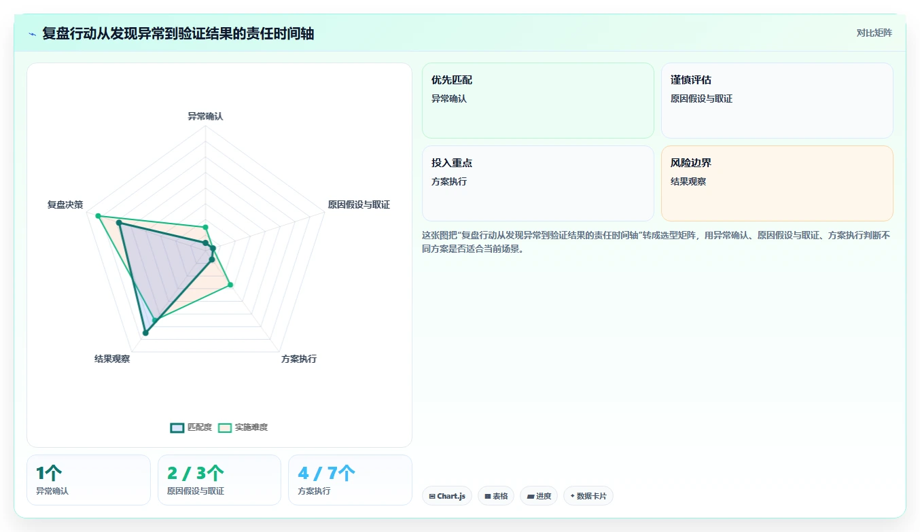This screenshot has height=532, width=920.
Task: Open the 投入重点 card
Action: [537, 183]
